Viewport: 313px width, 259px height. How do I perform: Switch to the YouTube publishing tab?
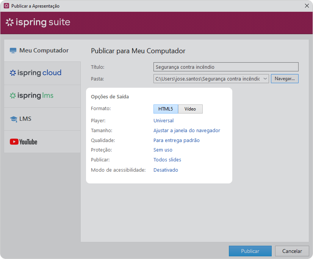click(42, 142)
